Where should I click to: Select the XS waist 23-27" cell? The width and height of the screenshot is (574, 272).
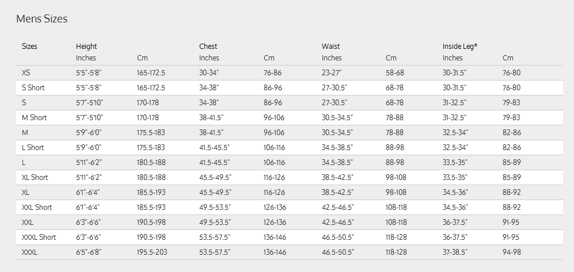[332, 73]
